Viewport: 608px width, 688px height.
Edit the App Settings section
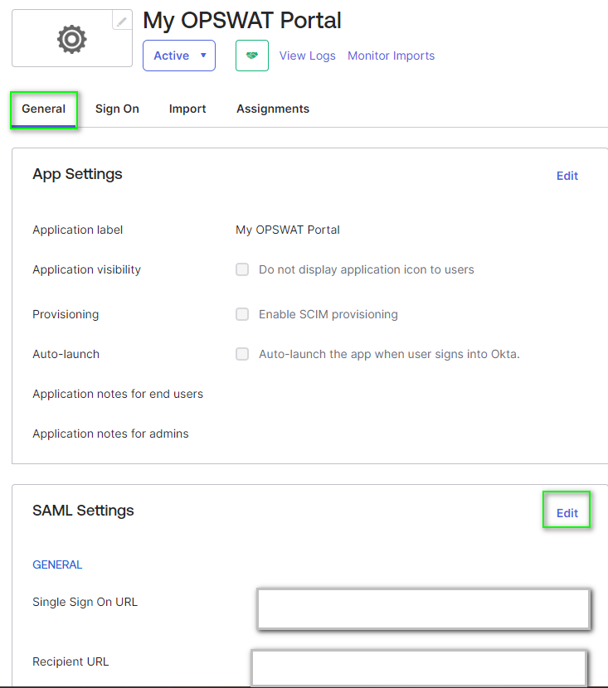click(x=567, y=176)
